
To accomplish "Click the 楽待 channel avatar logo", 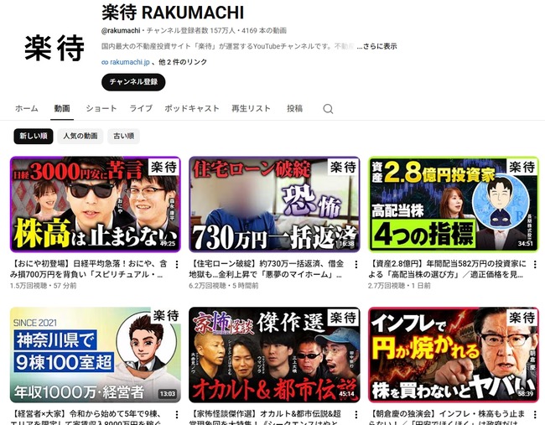I will 54,48.
